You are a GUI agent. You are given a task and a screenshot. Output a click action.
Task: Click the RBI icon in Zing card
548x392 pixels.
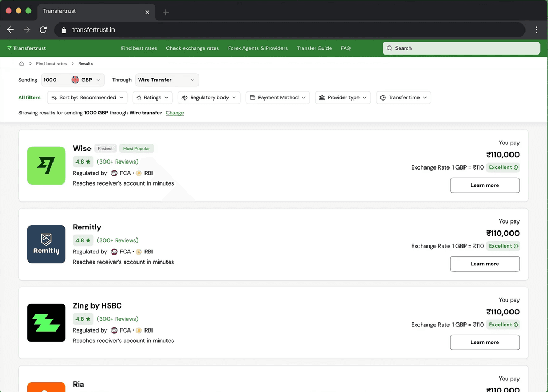click(139, 330)
